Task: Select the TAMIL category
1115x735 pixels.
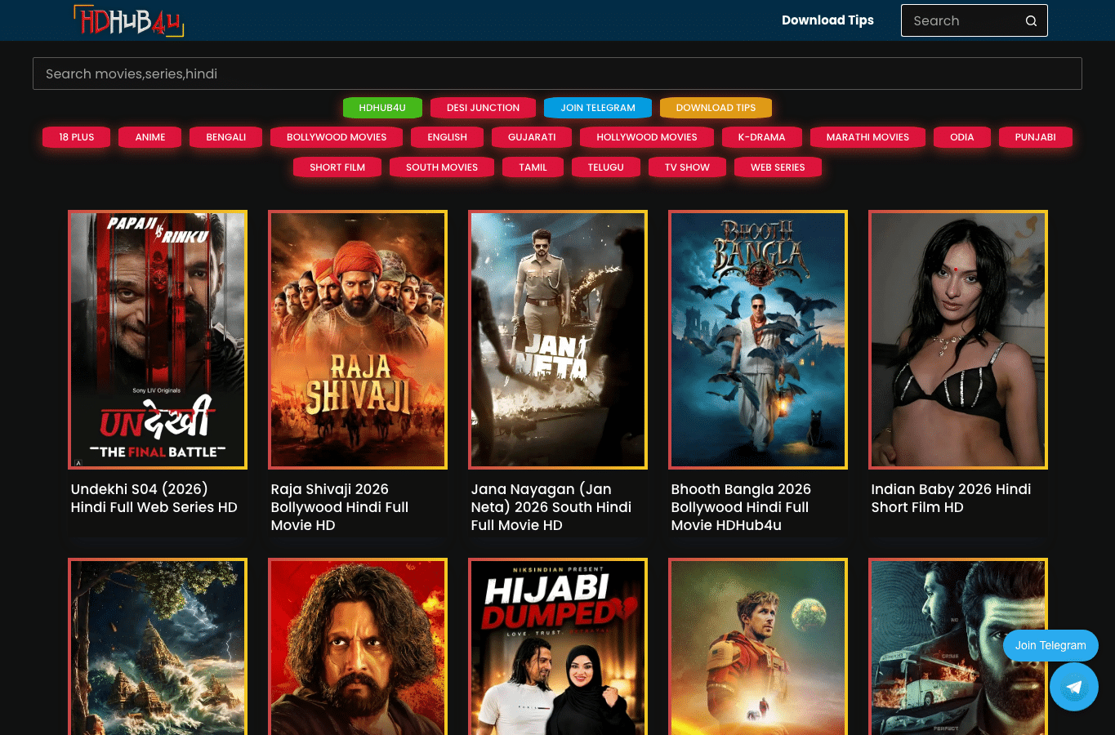Action: [x=533, y=167]
